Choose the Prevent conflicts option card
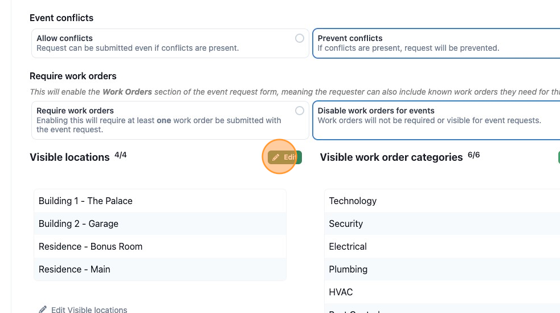 click(x=436, y=43)
